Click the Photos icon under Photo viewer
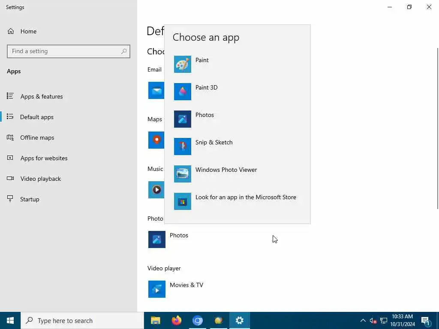 tap(157, 239)
